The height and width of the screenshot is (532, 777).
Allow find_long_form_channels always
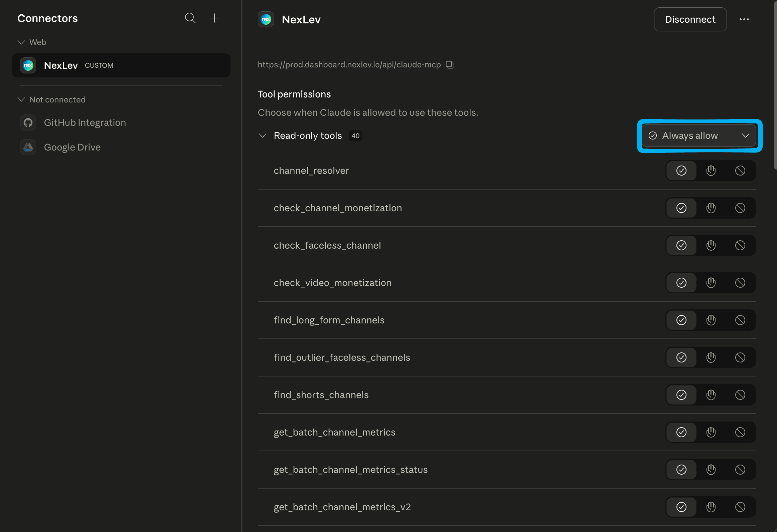681,320
